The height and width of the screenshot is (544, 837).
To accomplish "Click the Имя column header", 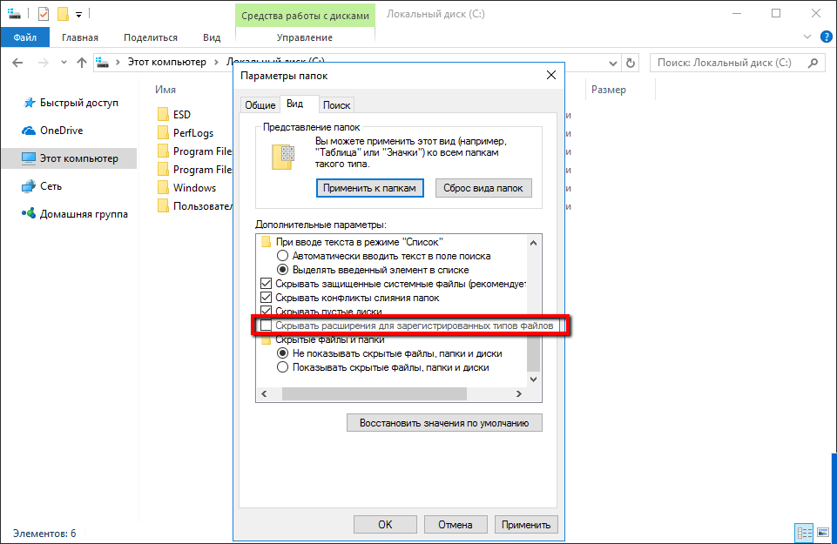I will 165,90.
